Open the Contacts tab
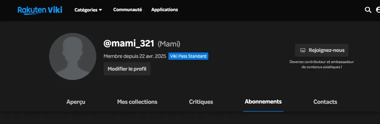This screenshot has height=124, width=380. (325, 102)
